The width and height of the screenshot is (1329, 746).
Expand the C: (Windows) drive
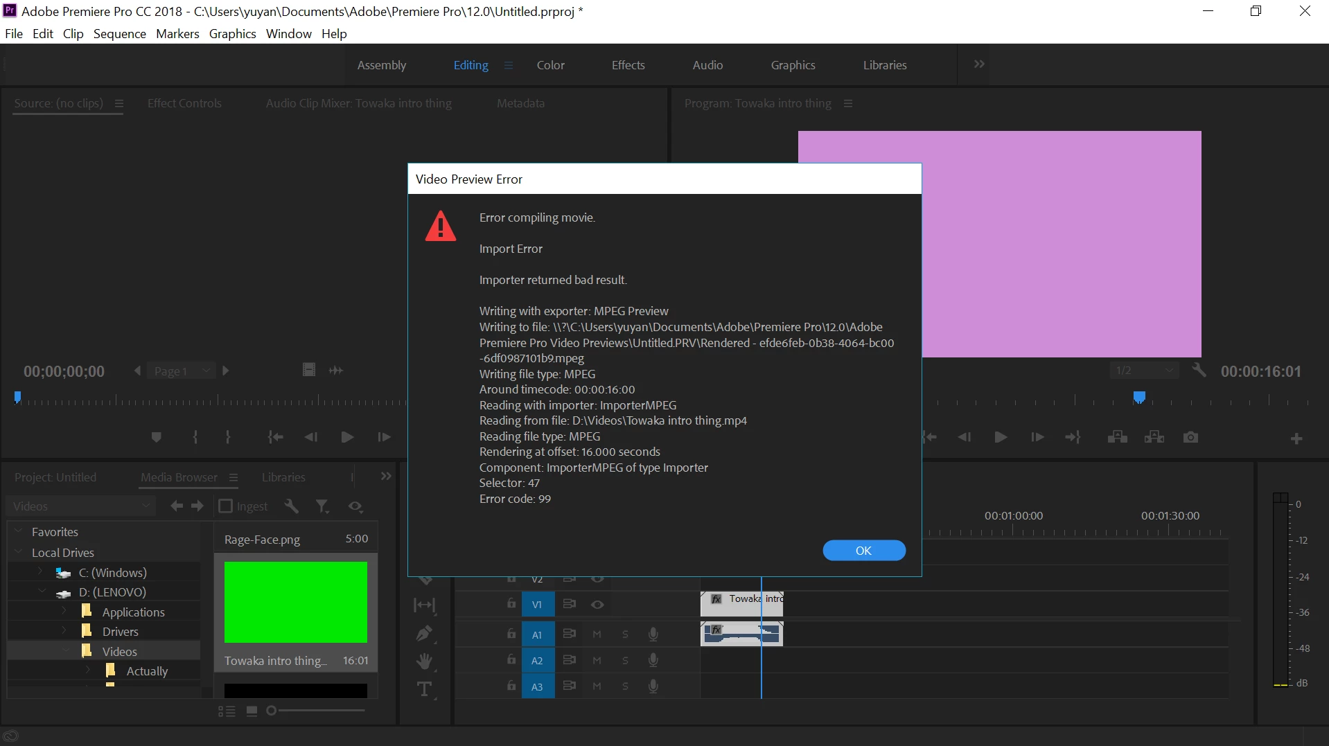tap(39, 572)
